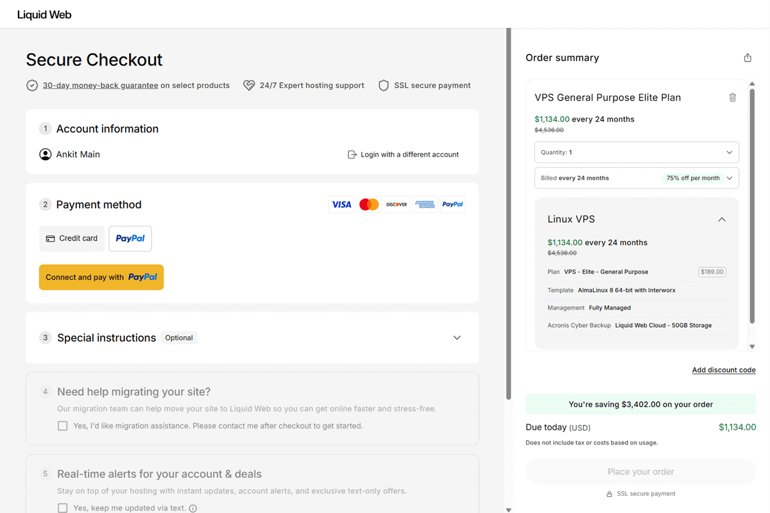Screen dimensions: 770x513
Task: Open the Quantity dropdown
Action: tap(636, 152)
